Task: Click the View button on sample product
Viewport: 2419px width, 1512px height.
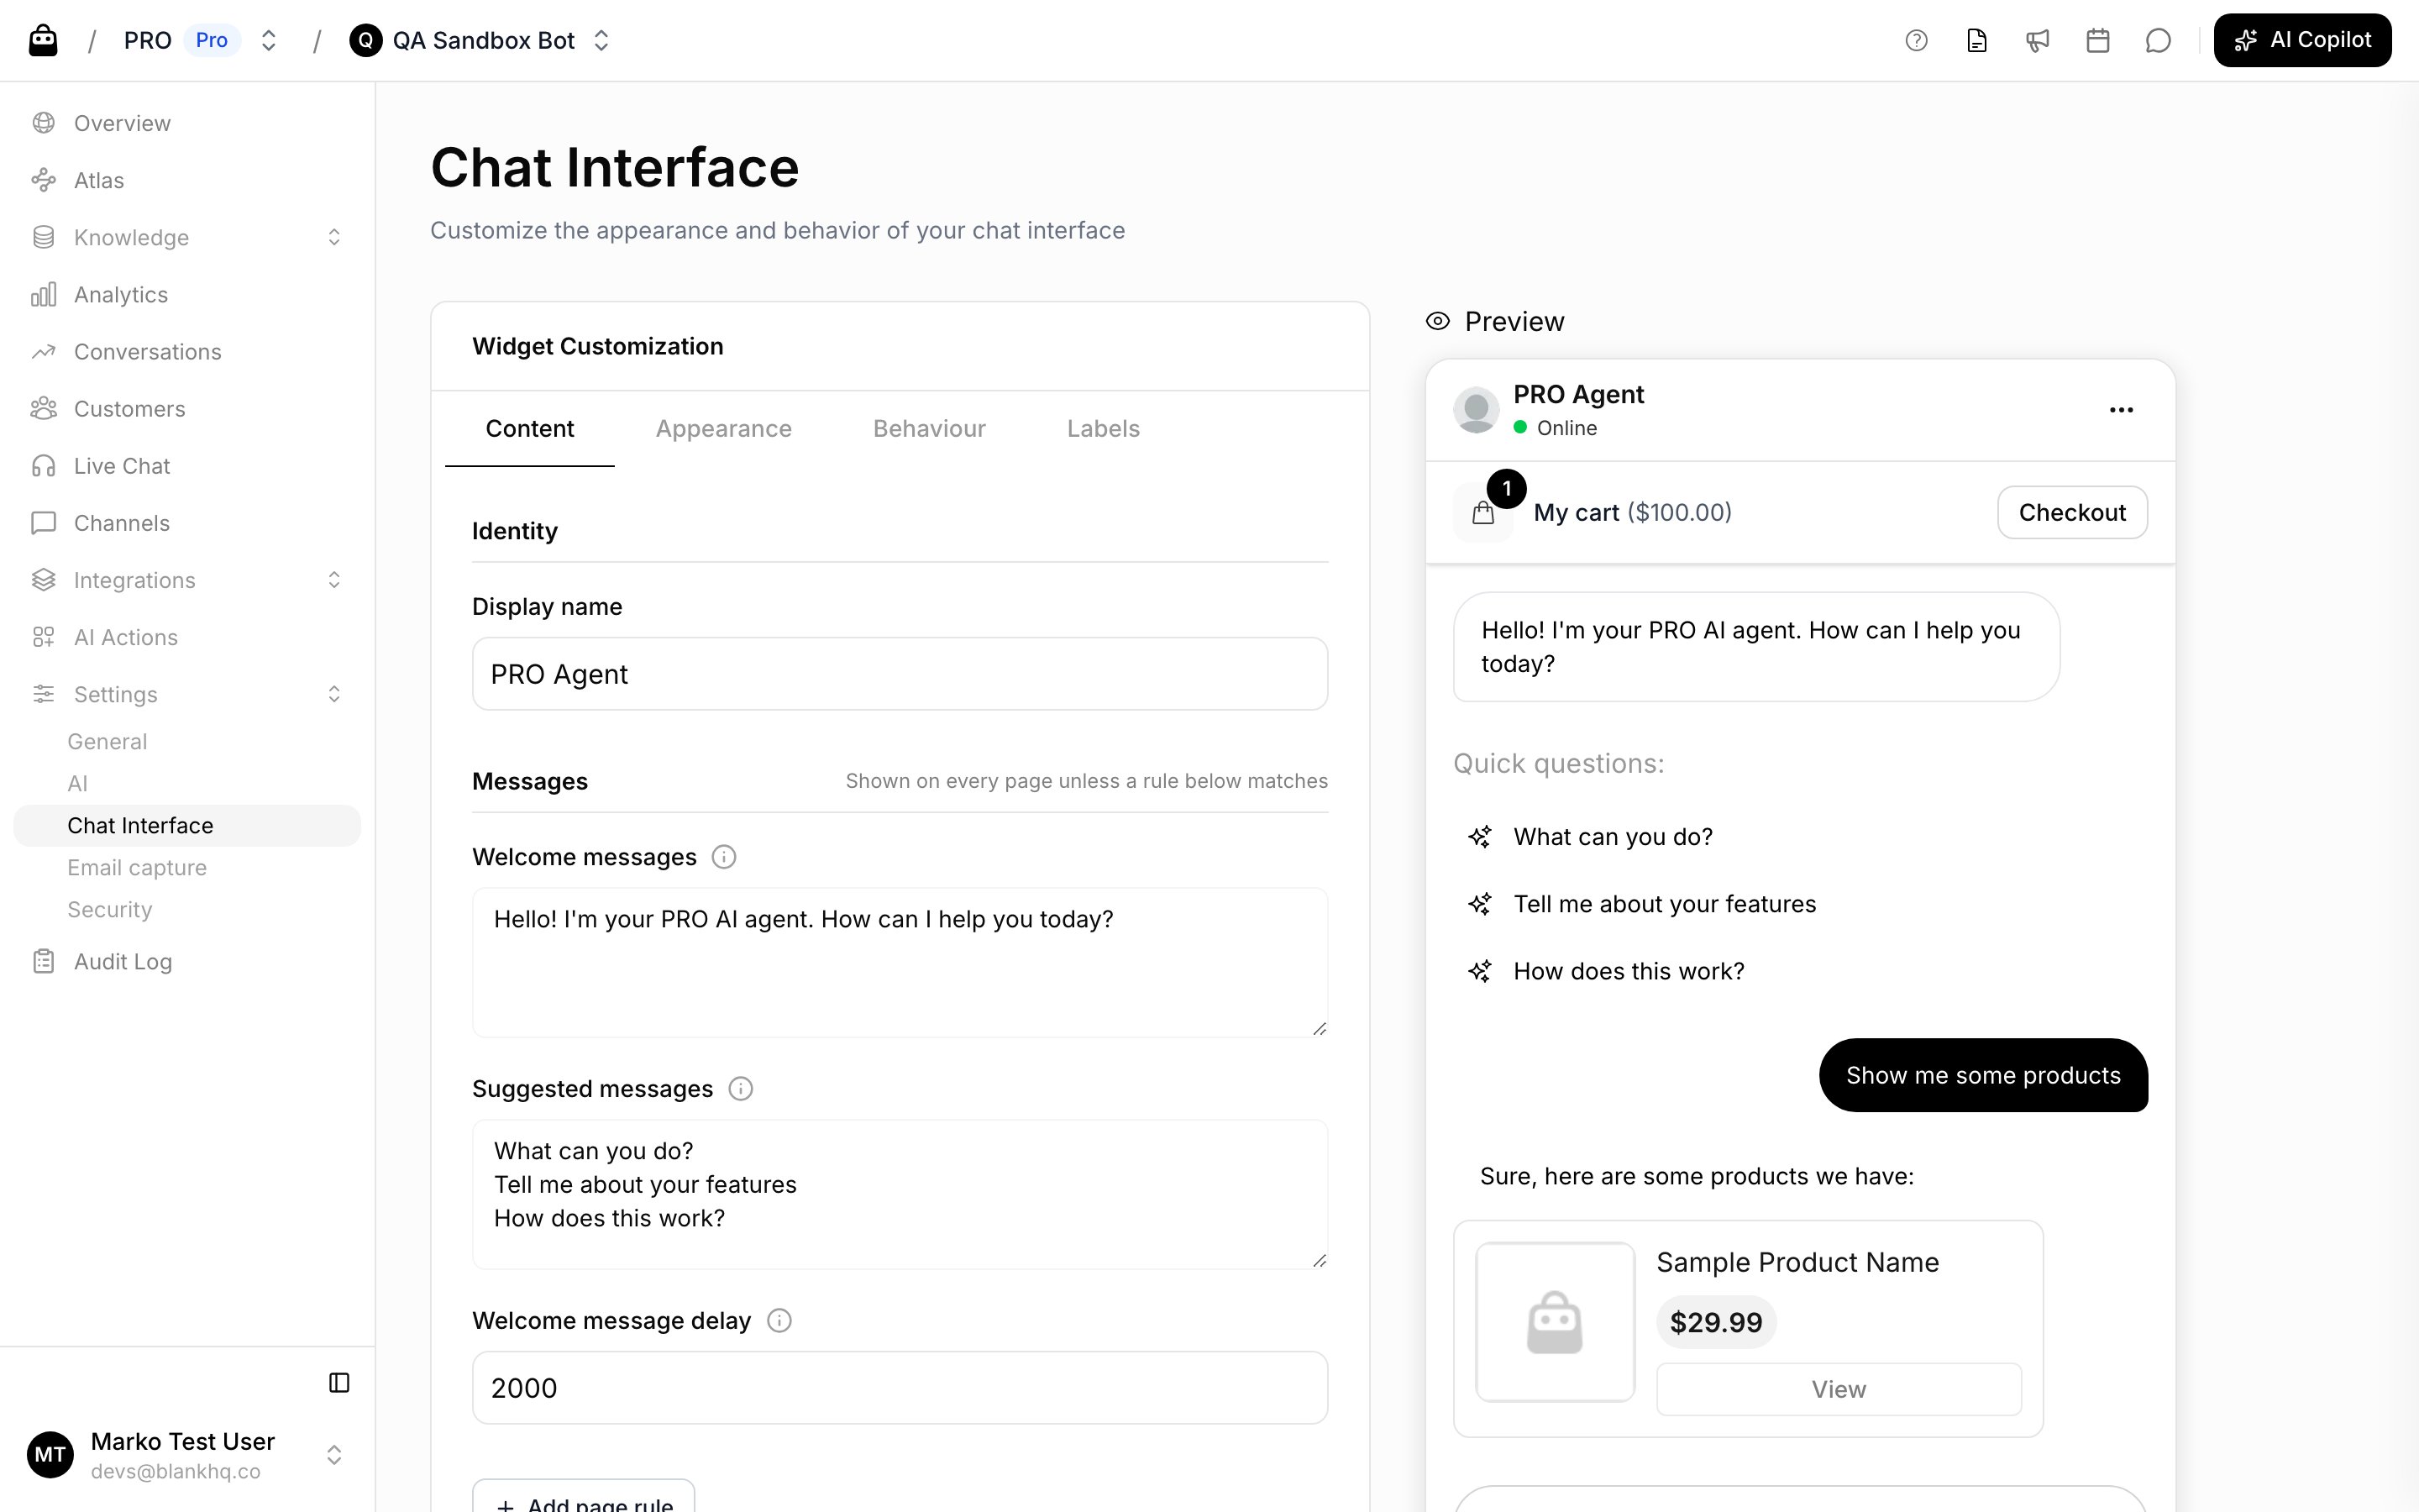Action: pyautogui.click(x=1839, y=1389)
